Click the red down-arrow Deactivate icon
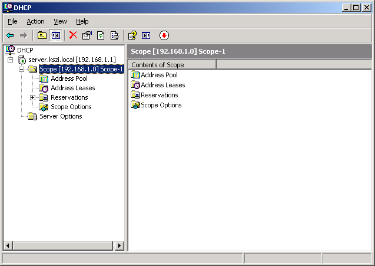375x266 pixels. 164,36
